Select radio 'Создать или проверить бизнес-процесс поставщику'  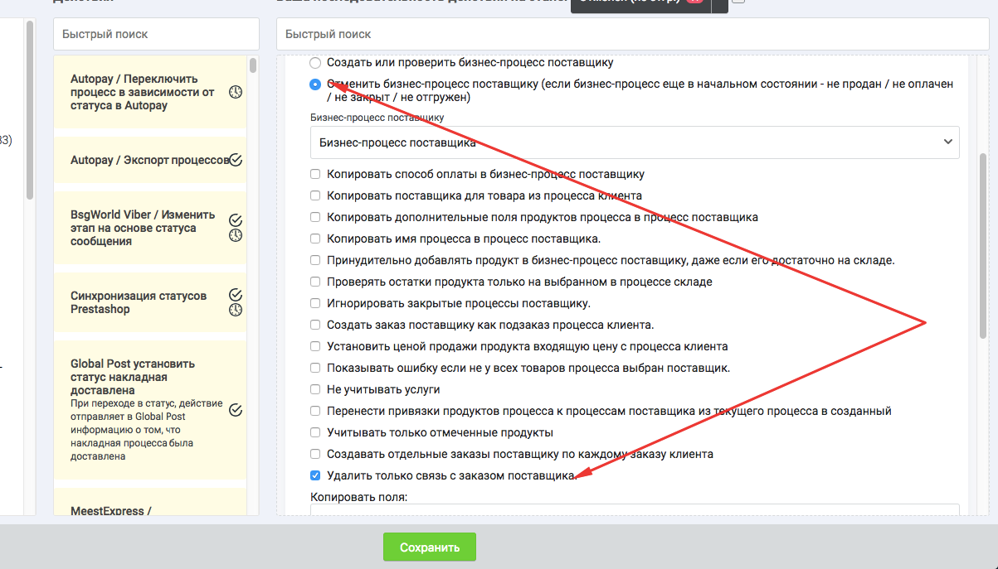click(x=315, y=62)
